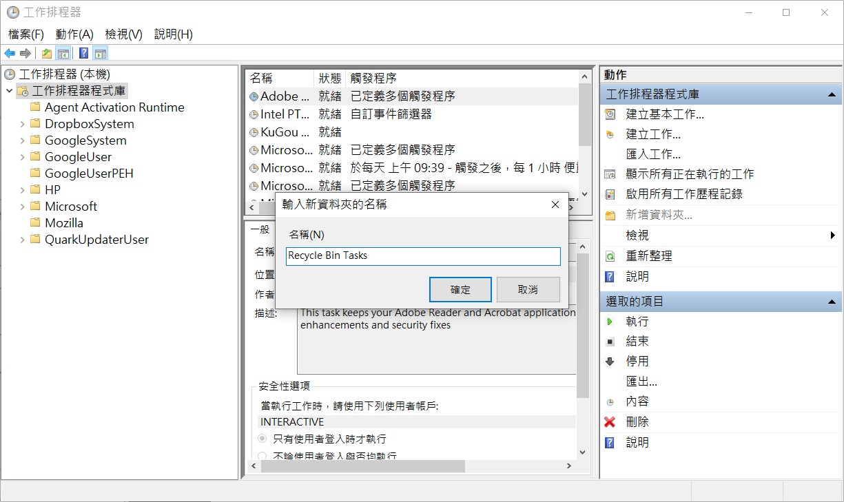Click the 名稱(N) folder name input field
The height and width of the screenshot is (502, 844).
423,256
